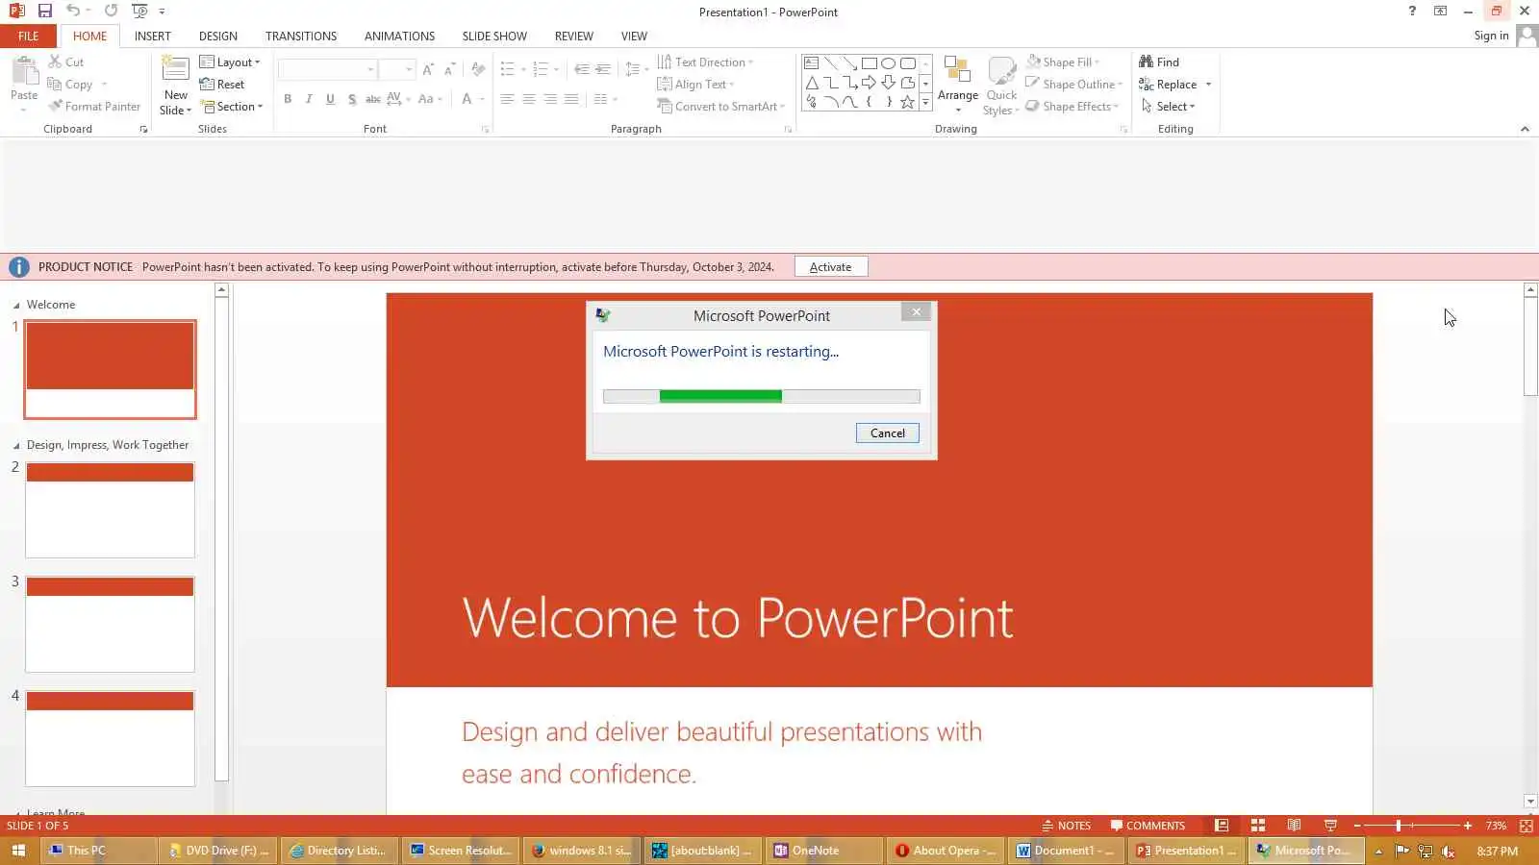
Task: Open Ribbon Display Options icon
Action: pos(1440,11)
